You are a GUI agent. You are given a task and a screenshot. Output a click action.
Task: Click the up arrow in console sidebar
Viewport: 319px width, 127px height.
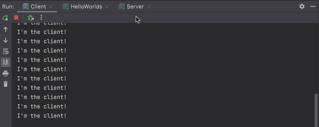5,29
